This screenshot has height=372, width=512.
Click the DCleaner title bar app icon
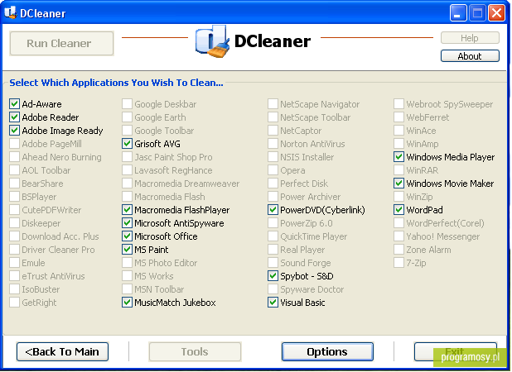tap(10, 12)
